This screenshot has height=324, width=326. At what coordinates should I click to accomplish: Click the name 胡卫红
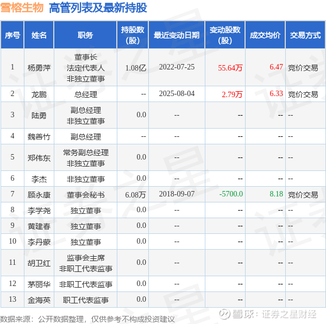click(x=39, y=263)
